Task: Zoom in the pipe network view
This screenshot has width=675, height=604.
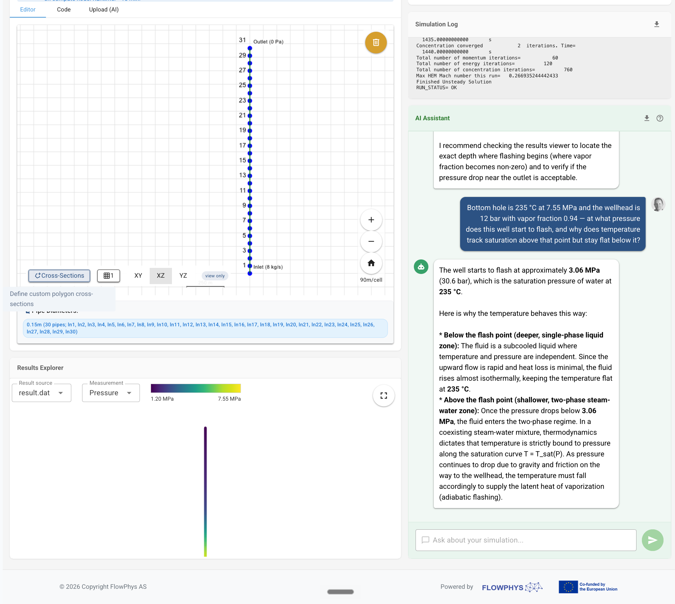Action: point(371,220)
